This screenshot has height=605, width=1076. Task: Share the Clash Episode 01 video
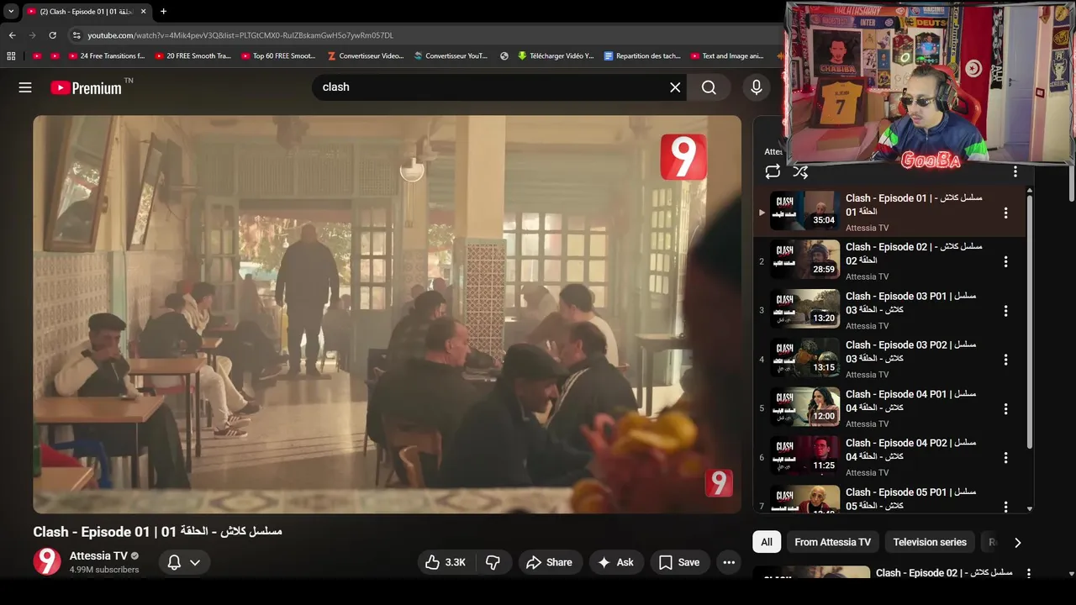[549, 562]
